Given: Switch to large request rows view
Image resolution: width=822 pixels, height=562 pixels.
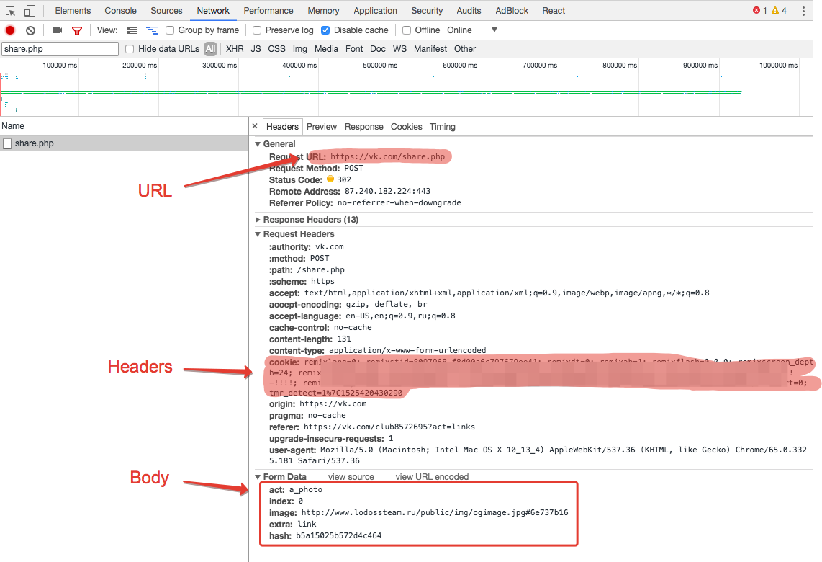Looking at the screenshot, I should (132, 30).
